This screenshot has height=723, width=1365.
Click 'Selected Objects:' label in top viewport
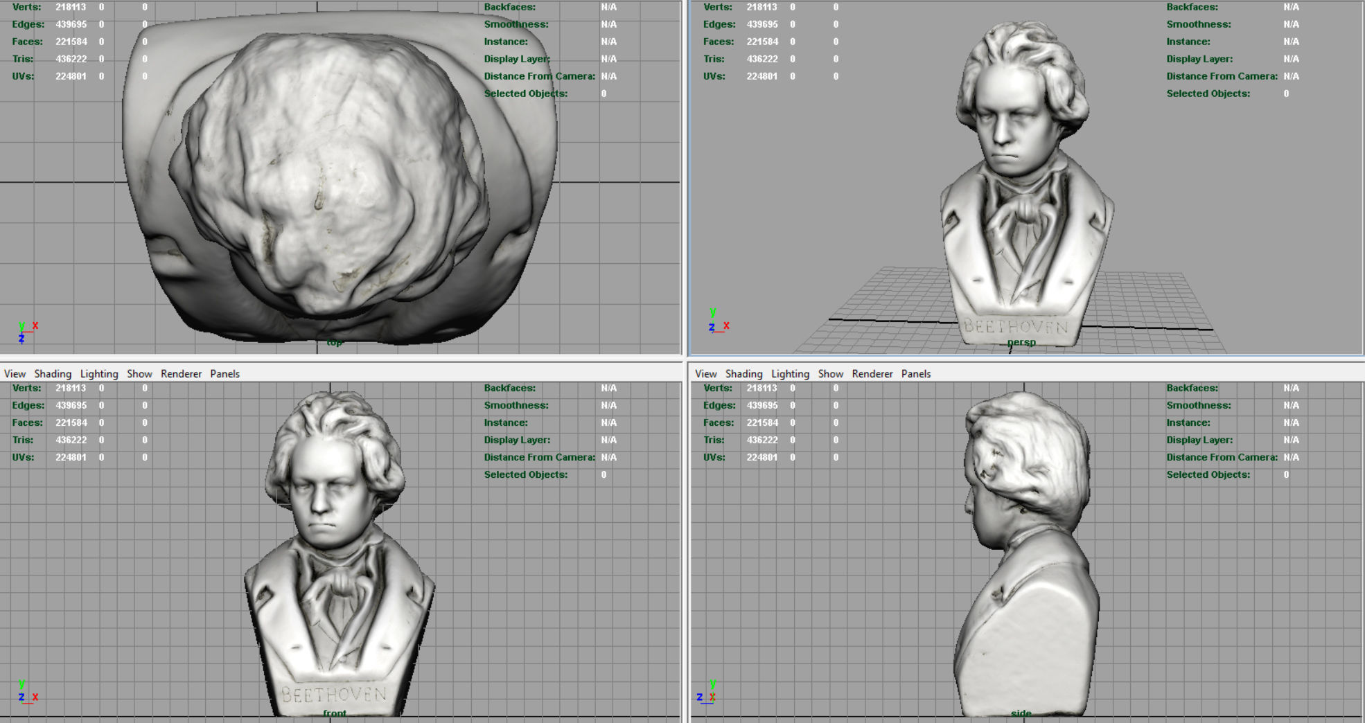(525, 93)
